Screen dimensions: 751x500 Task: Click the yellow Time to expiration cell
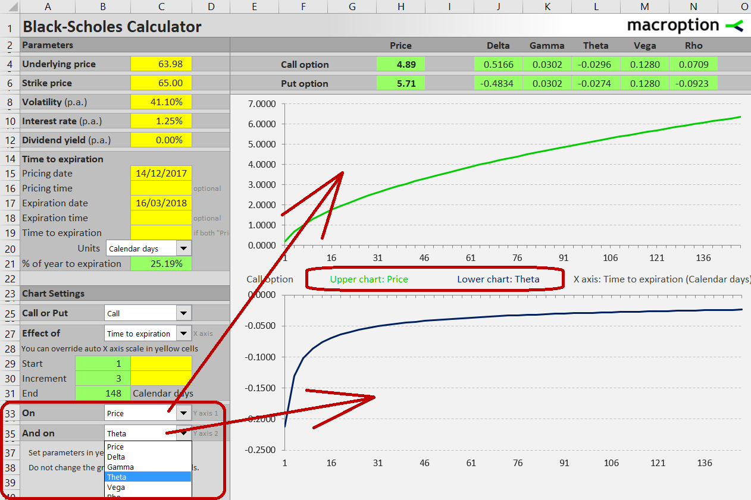pos(161,233)
